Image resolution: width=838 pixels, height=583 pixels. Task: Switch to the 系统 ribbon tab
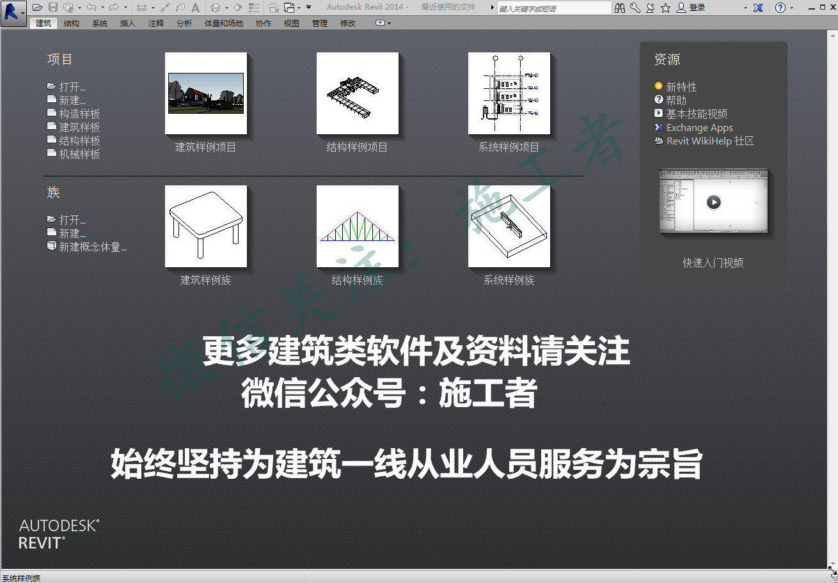[x=100, y=23]
